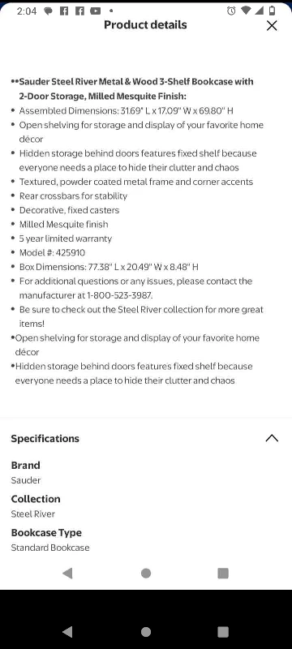
Task: Tap gray back triangle on white background
Action: (x=67, y=573)
